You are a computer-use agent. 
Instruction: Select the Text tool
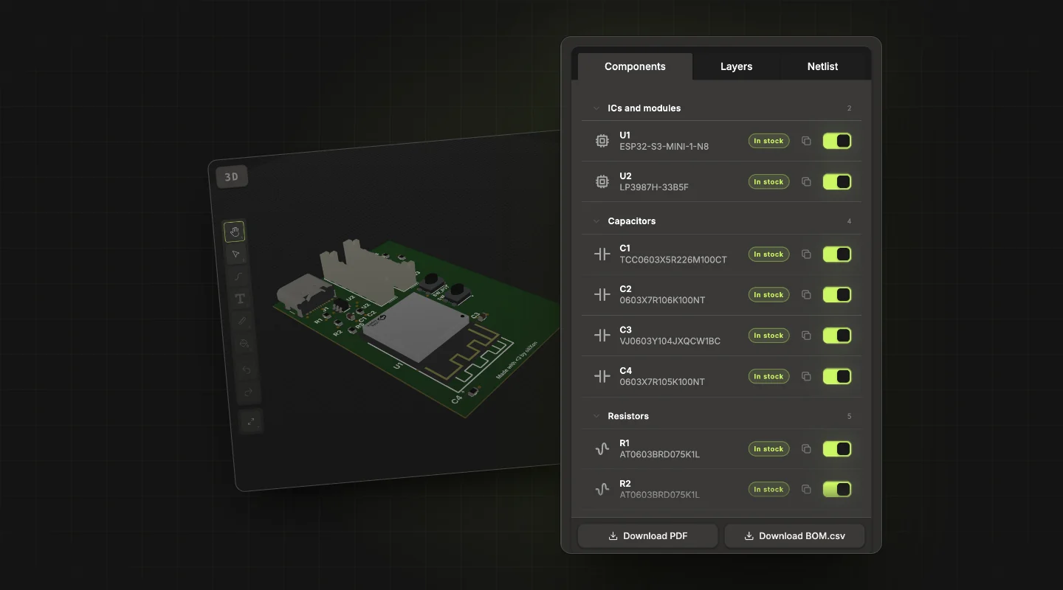(x=240, y=299)
